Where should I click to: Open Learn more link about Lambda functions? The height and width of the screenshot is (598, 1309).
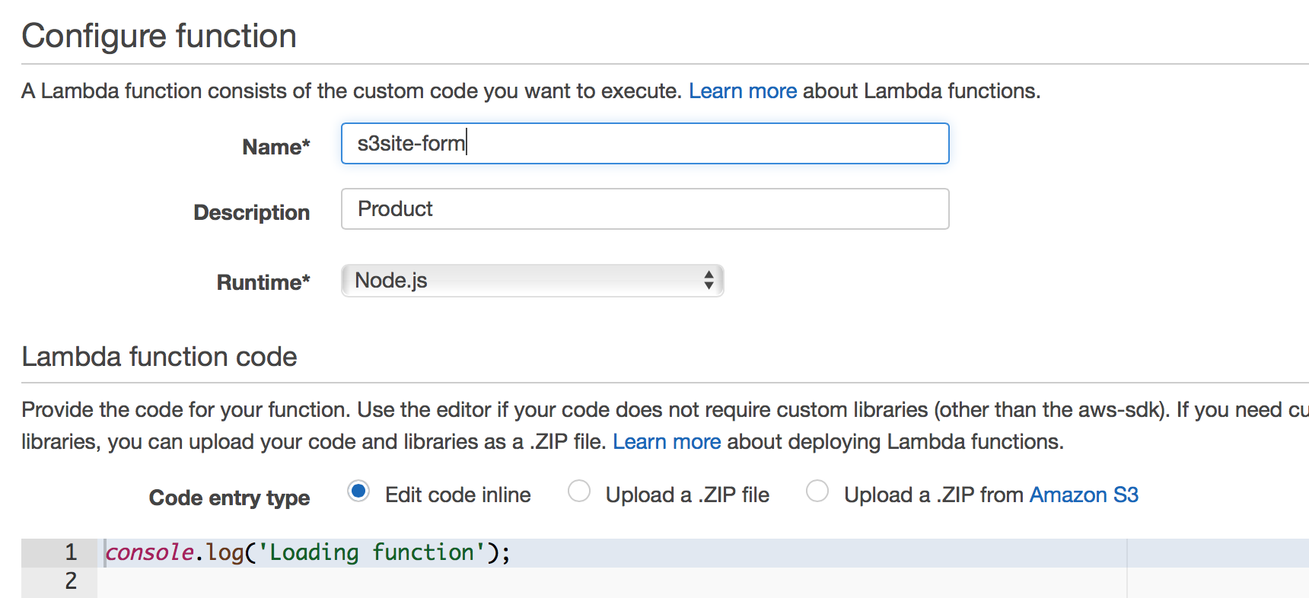pos(742,91)
